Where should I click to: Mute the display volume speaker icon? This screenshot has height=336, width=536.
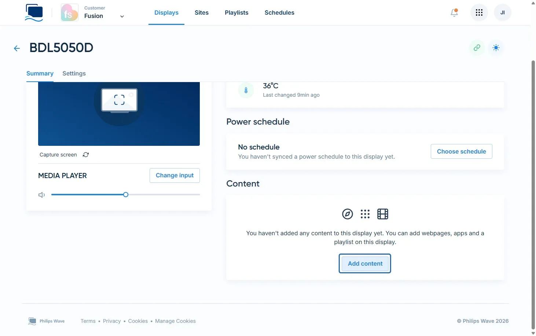pyautogui.click(x=42, y=195)
